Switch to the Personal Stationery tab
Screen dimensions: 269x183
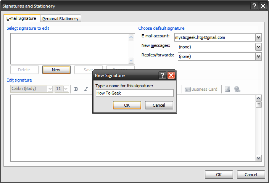(60, 19)
